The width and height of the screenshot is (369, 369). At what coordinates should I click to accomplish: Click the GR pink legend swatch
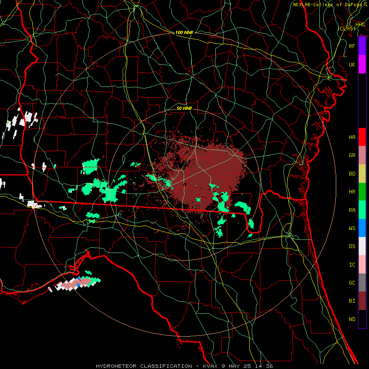tap(362, 155)
